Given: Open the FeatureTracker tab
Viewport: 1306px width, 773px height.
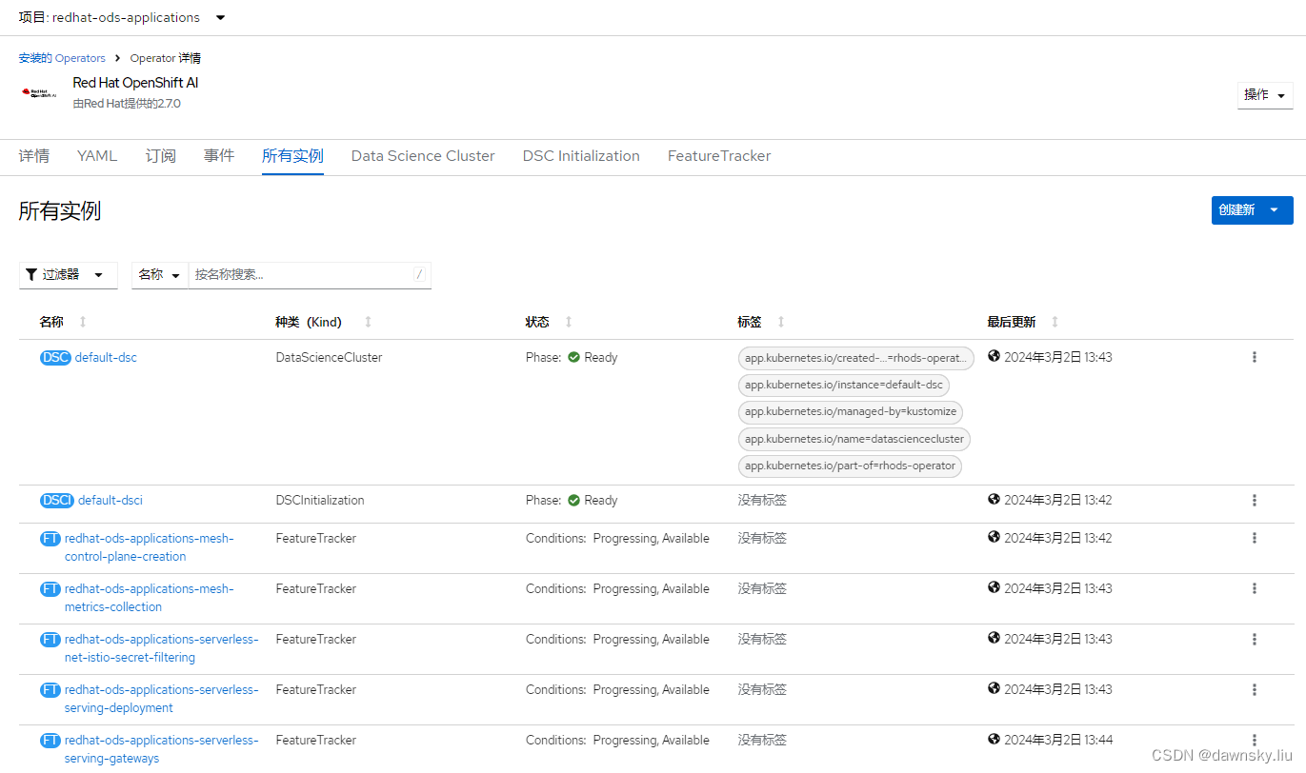Looking at the screenshot, I should coord(719,156).
